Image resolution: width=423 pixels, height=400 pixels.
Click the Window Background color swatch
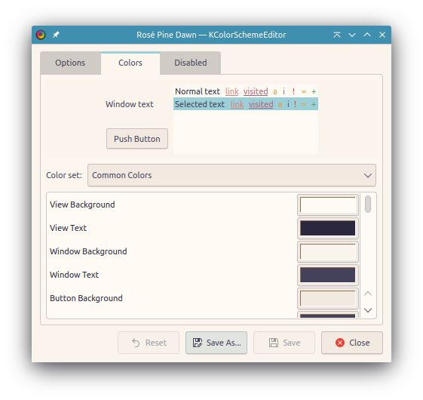click(x=328, y=251)
